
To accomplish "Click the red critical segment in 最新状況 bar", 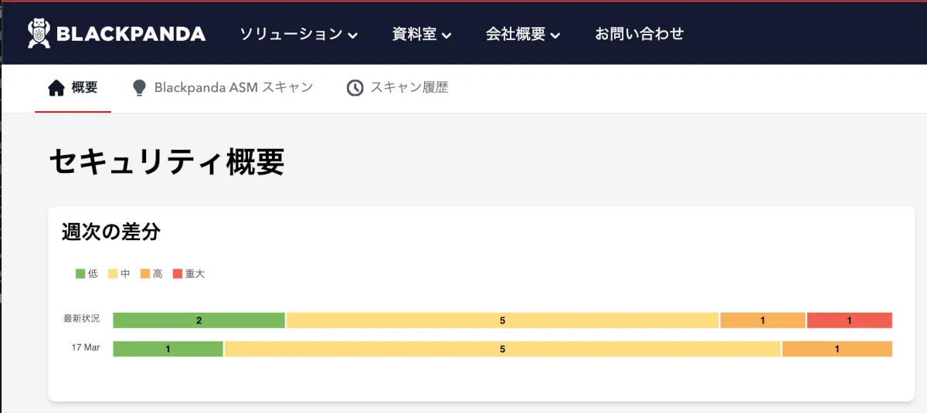I will pyautogui.click(x=849, y=320).
